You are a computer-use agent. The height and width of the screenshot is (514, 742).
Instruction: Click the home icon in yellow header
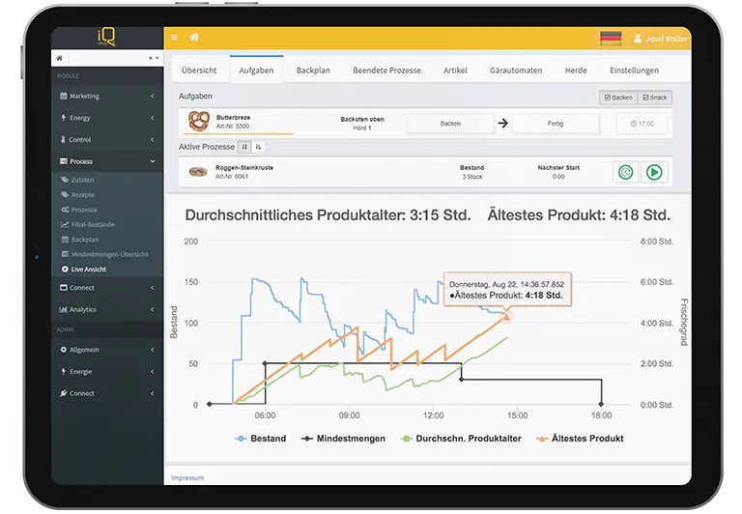(x=194, y=38)
